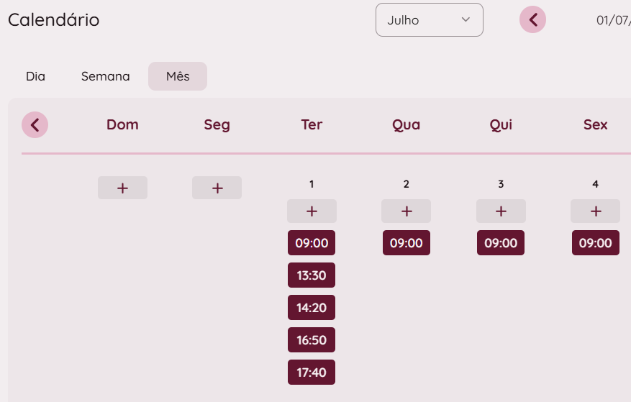Add an event on day 2
The height and width of the screenshot is (402, 631).
[x=406, y=211]
